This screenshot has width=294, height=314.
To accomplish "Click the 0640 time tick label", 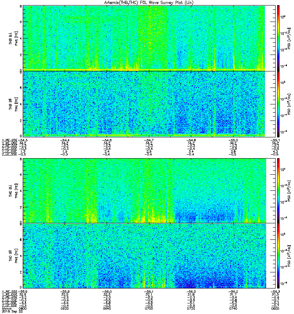I will pos(107,309).
